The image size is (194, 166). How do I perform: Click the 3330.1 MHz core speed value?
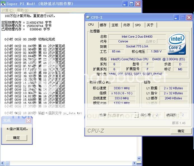tap(122, 88)
